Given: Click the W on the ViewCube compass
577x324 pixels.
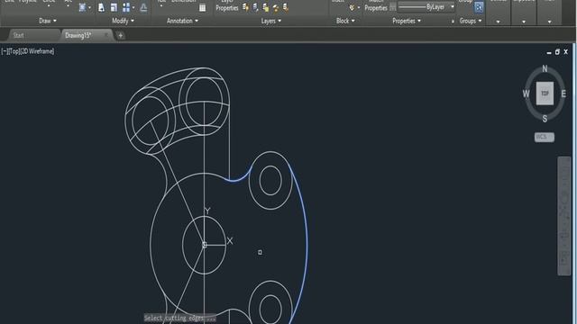Looking at the screenshot, I should click(527, 94).
